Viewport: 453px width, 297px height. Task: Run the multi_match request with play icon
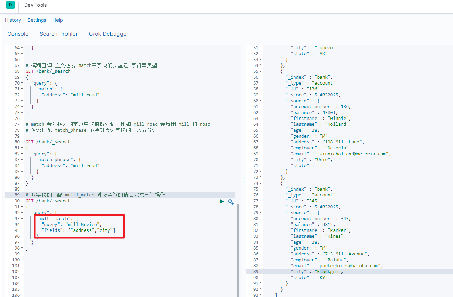[222, 201]
